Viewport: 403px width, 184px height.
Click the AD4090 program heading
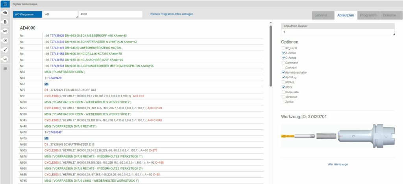28,28
